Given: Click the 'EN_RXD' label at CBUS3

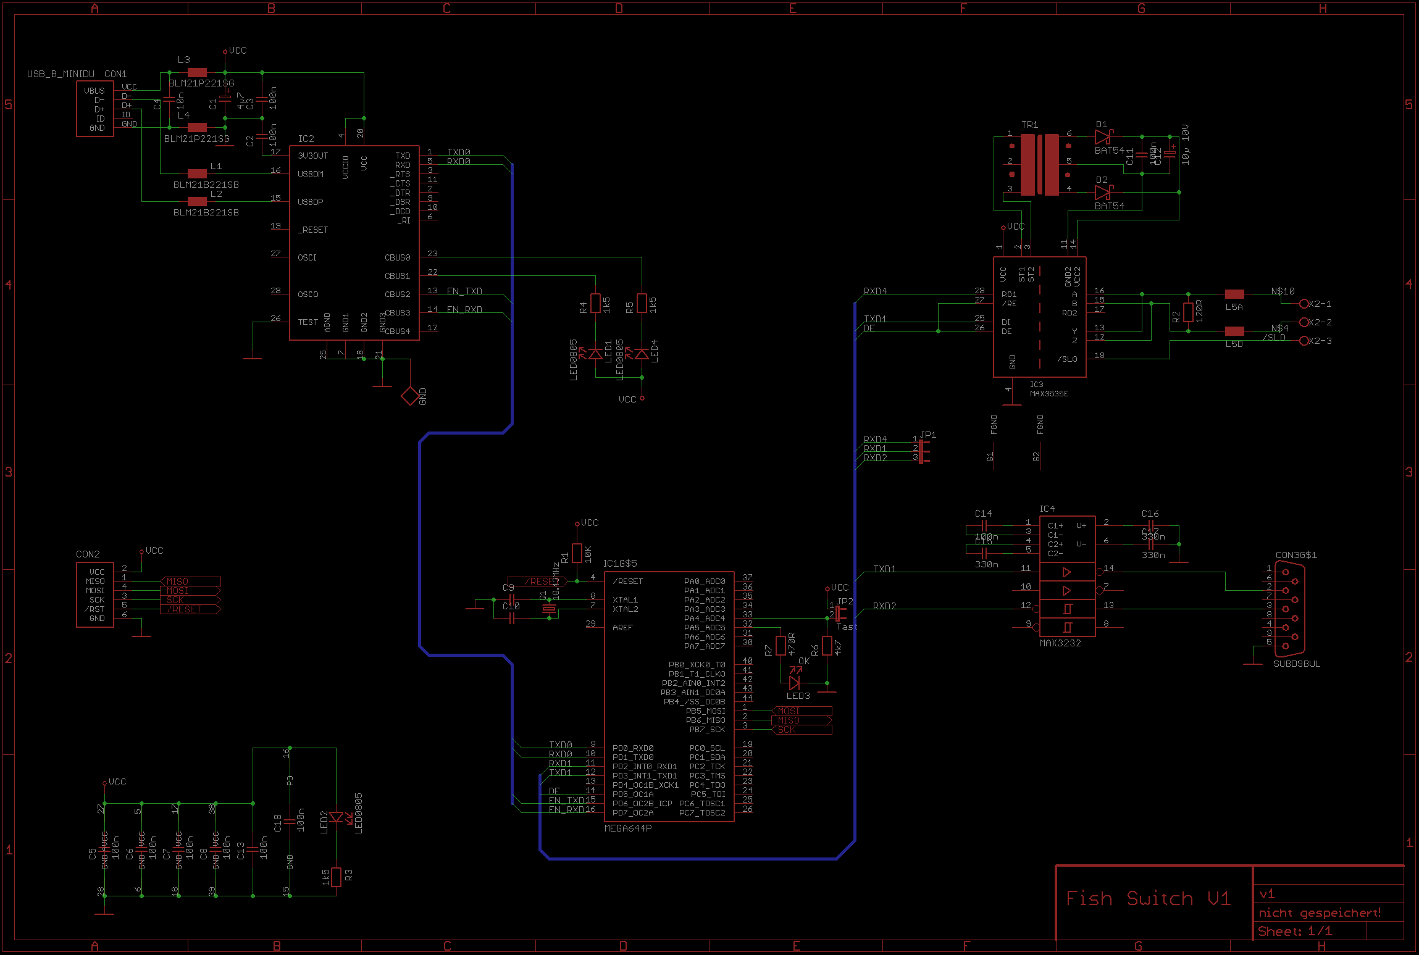Looking at the screenshot, I should point(464,310).
